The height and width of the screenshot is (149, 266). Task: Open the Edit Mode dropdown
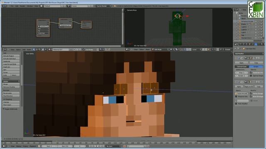click(x=160, y=50)
